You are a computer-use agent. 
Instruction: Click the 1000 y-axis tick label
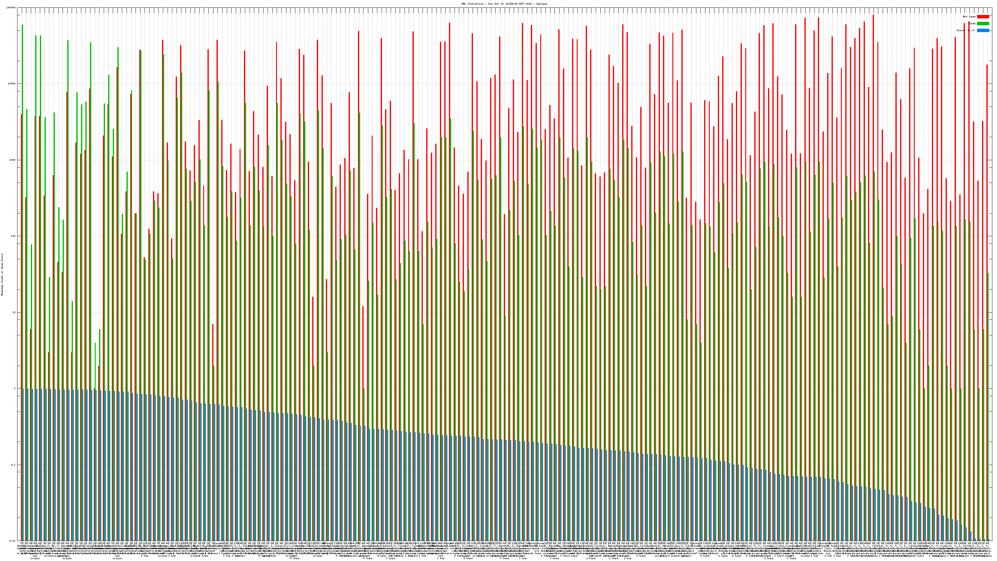tap(13, 160)
